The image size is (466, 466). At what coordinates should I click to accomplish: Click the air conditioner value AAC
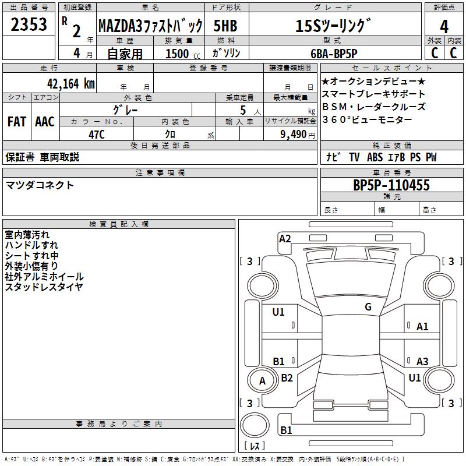coord(45,122)
